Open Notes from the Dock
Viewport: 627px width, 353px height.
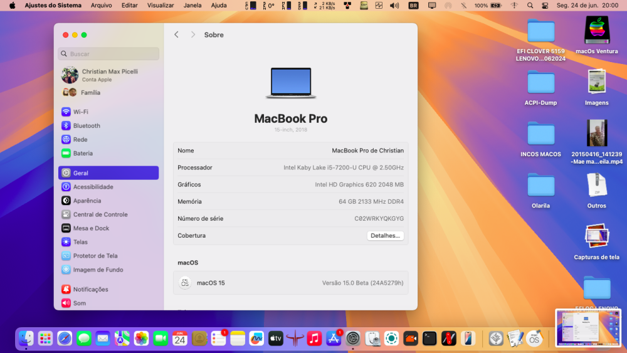pos(238,339)
